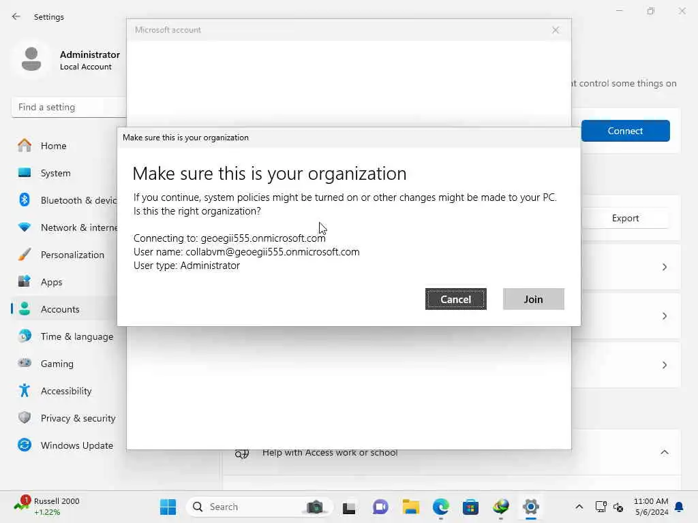
Task: Click the Join button in the dialog
Action: [x=533, y=300]
